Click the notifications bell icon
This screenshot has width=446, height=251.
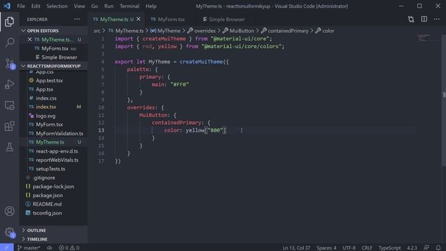[x=438, y=248]
